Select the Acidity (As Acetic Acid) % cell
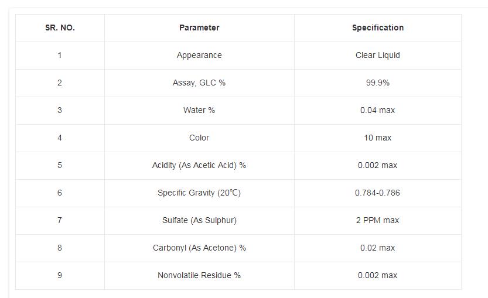488x298 pixels. click(199, 165)
